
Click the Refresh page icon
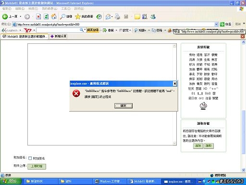tap(46, 16)
